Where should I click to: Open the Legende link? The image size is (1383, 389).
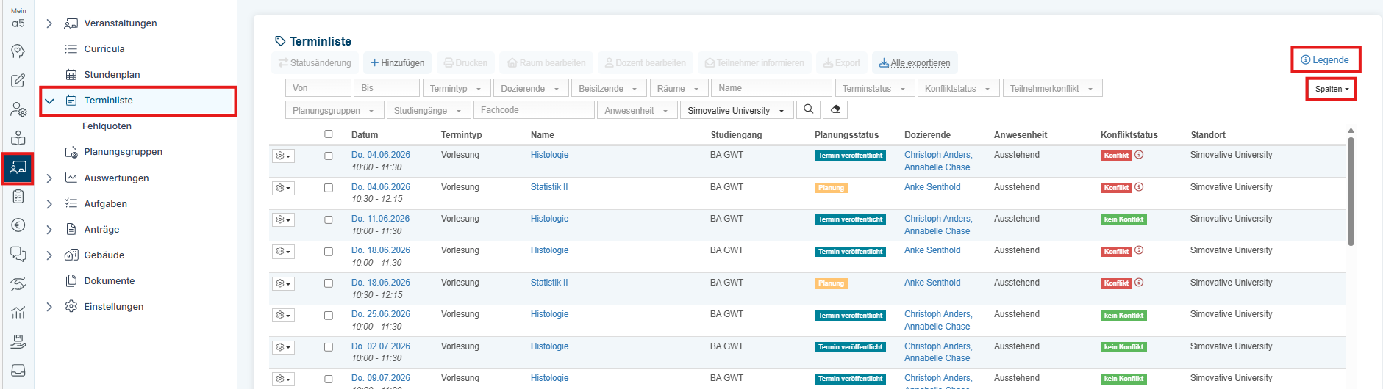click(1325, 60)
